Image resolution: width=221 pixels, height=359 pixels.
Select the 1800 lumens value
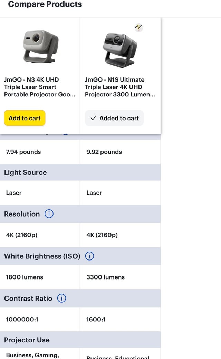[25, 277]
